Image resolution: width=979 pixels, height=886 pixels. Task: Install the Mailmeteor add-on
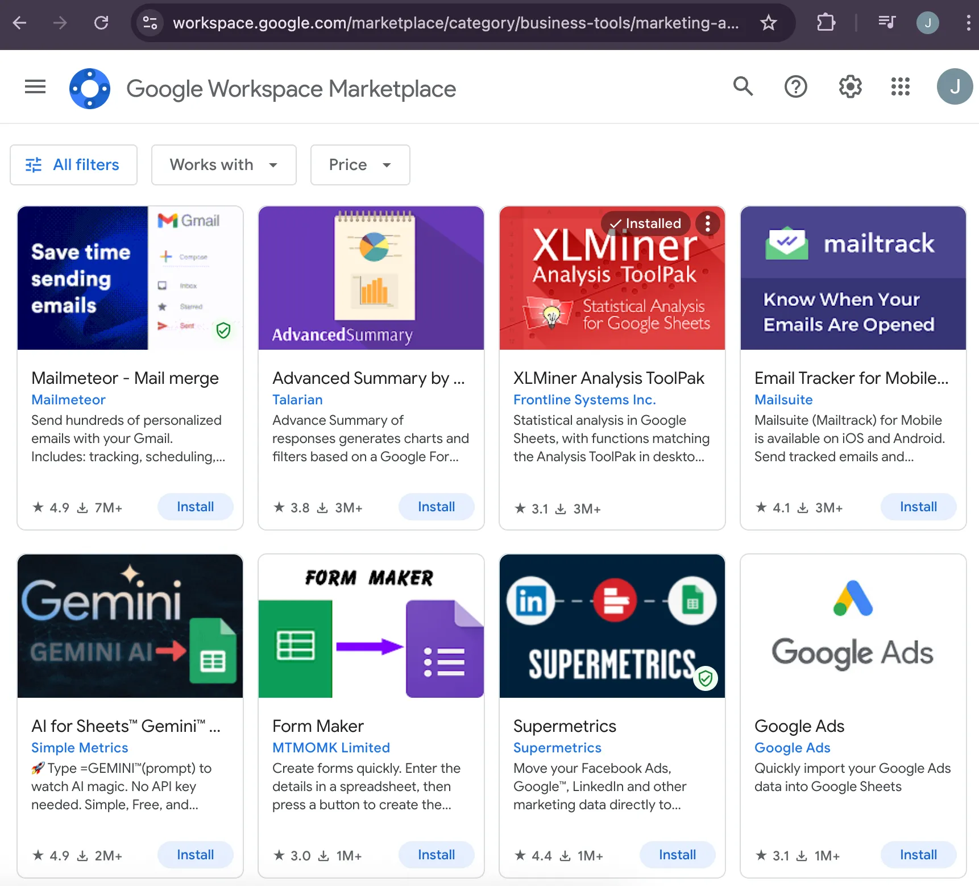pos(195,506)
